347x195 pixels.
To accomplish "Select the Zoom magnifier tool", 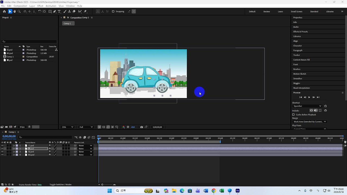I will 19,11.
